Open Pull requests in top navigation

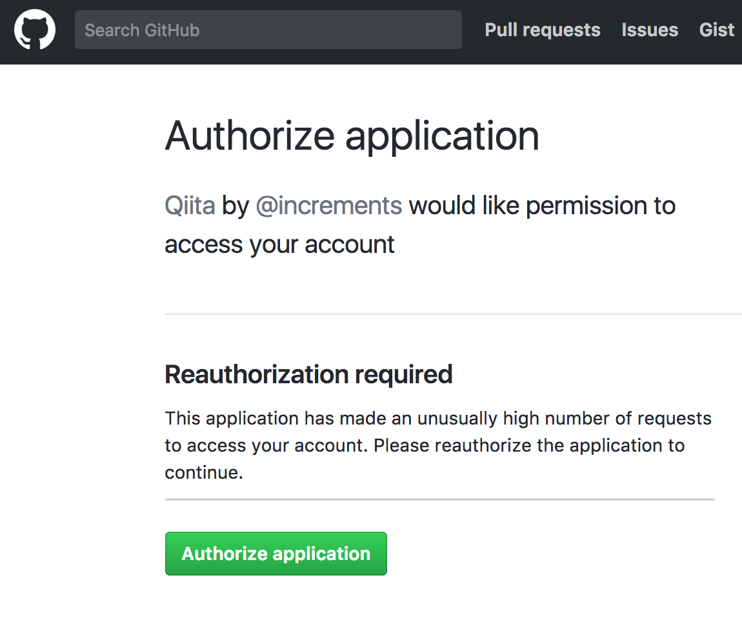pos(542,30)
